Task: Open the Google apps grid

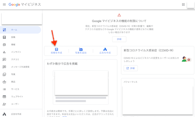Action: [183, 5]
